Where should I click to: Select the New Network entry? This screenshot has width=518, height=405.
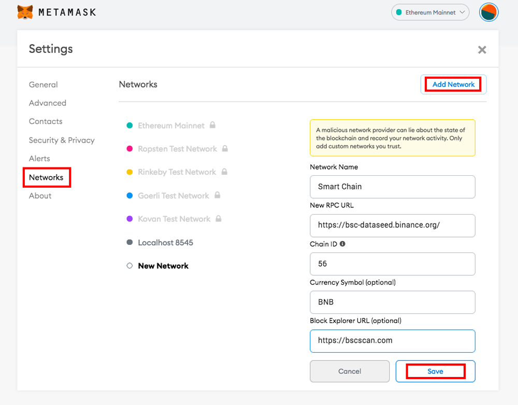[x=163, y=266]
